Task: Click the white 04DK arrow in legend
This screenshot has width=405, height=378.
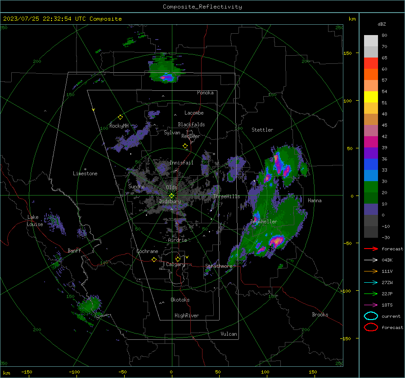Action: point(371,260)
